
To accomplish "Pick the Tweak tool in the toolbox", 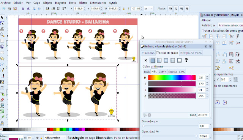I will (x=2, y=29).
